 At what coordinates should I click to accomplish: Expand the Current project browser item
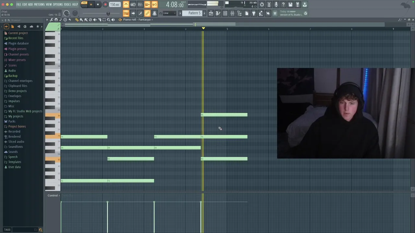pyautogui.click(x=18, y=33)
